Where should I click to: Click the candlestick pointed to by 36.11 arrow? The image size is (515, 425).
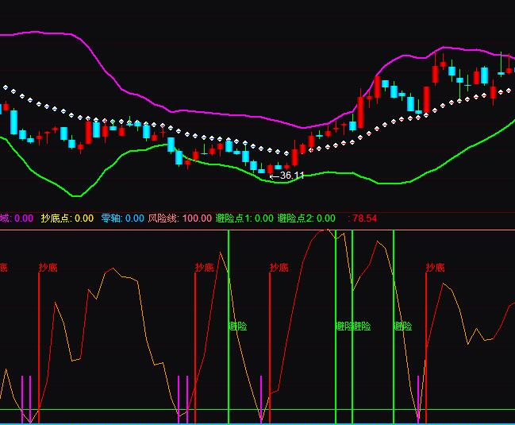[269, 169]
